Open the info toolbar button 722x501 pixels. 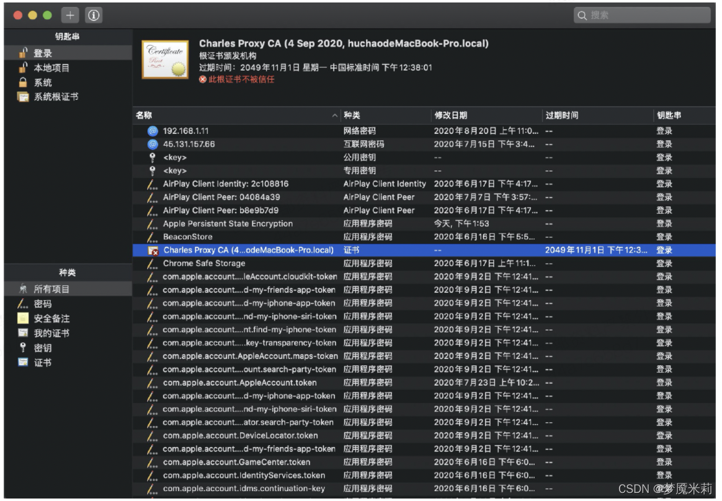pyautogui.click(x=94, y=16)
